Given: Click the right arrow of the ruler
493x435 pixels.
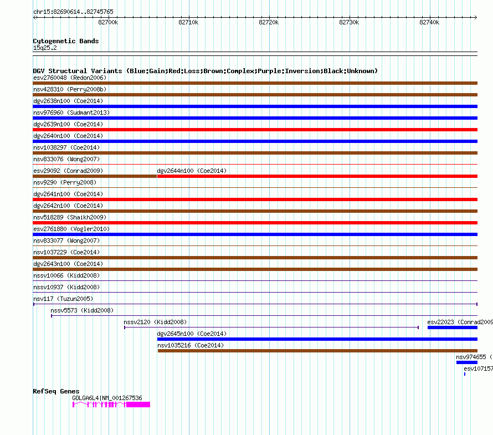Looking at the screenshot, I should pos(475,18).
